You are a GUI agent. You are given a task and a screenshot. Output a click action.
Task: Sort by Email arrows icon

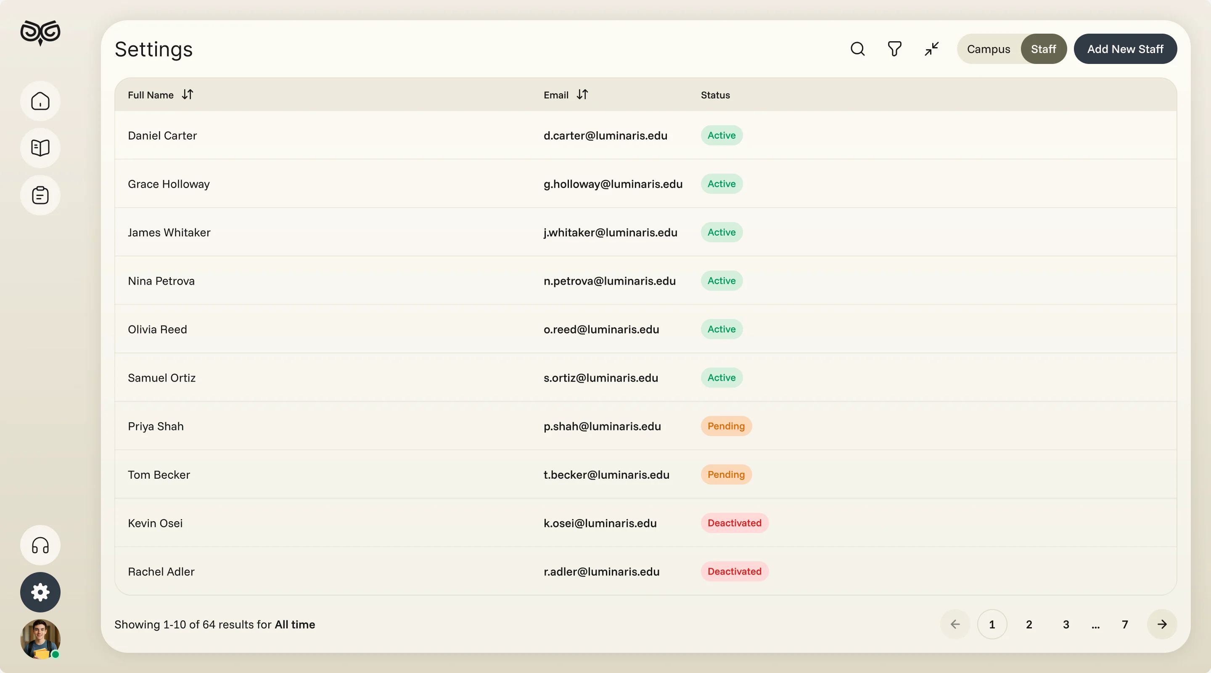(582, 95)
